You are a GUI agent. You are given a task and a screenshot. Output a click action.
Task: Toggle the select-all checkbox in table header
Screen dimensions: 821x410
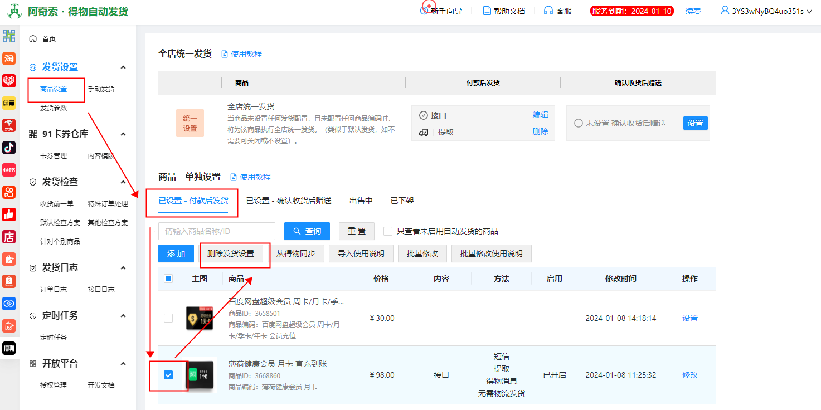[x=168, y=279]
